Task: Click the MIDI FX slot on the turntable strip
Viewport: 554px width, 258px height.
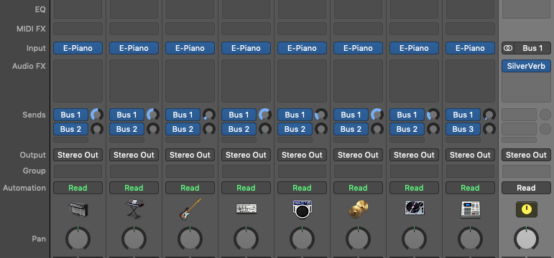Action: (414, 29)
